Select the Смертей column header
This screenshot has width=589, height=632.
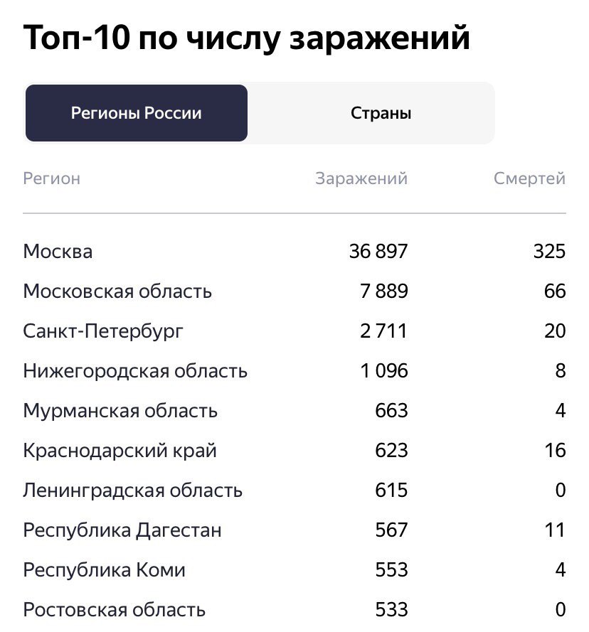click(x=529, y=178)
